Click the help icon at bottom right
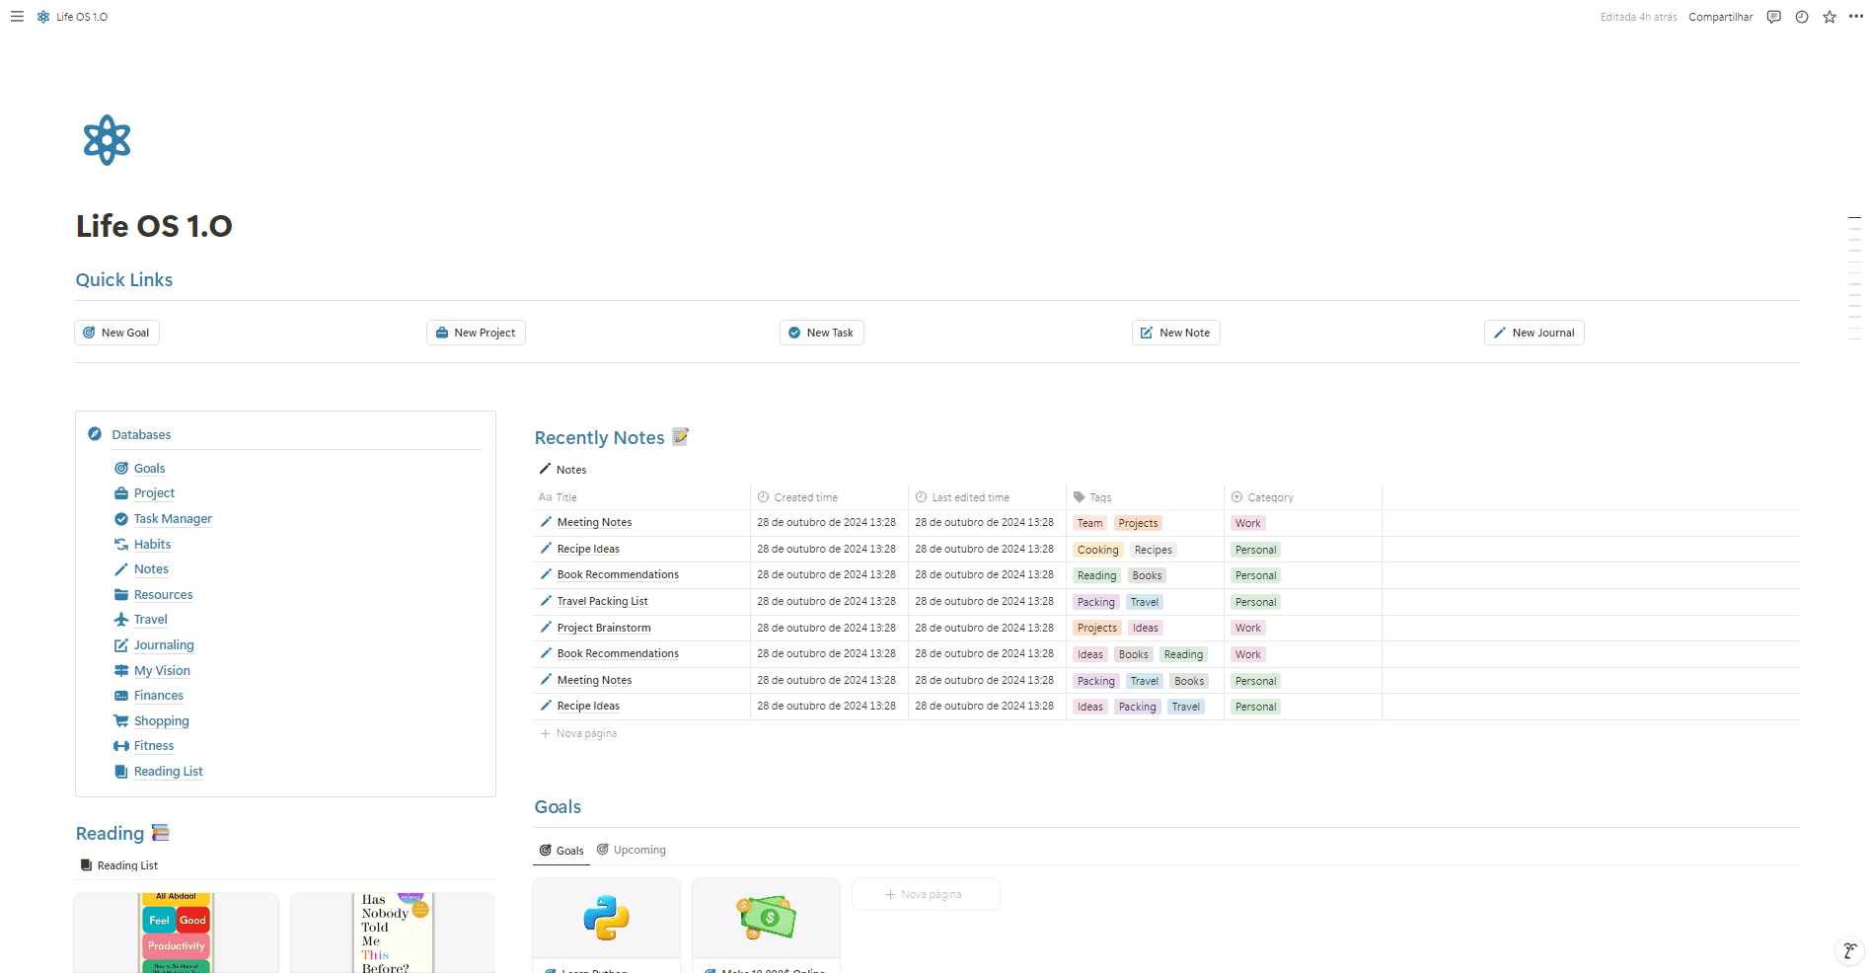 point(1849,951)
